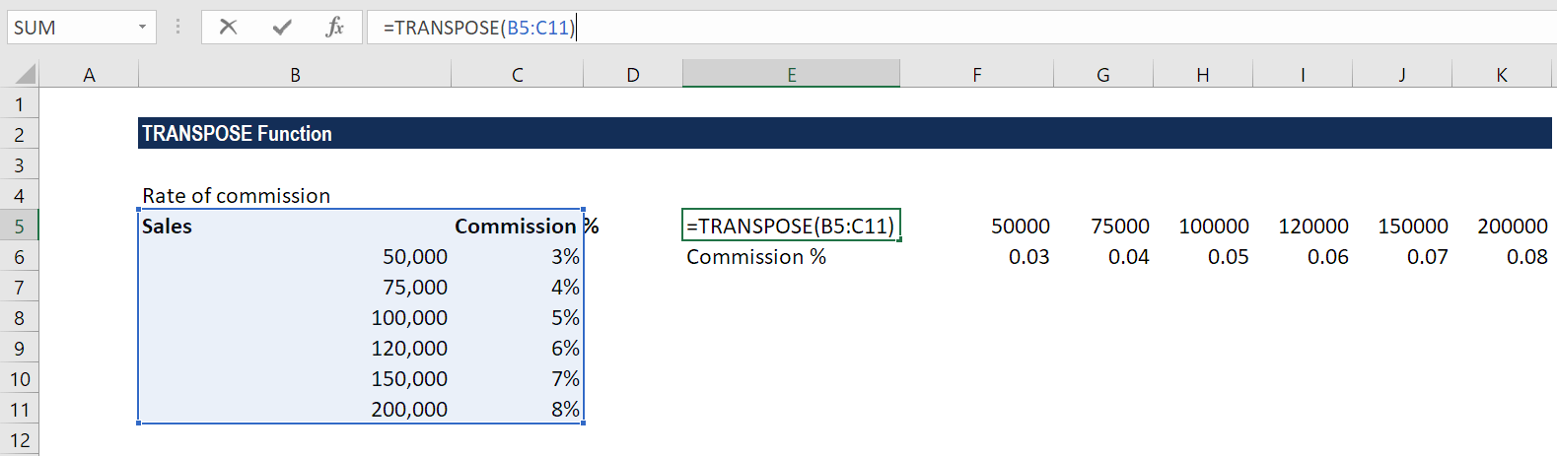Image resolution: width=1557 pixels, height=456 pixels.
Task: Select row 11 header
Action: pyautogui.click(x=19, y=409)
